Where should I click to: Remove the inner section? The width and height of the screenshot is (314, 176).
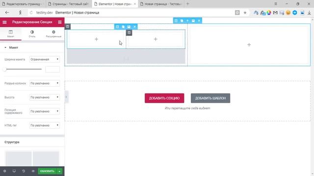click(x=135, y=26)
